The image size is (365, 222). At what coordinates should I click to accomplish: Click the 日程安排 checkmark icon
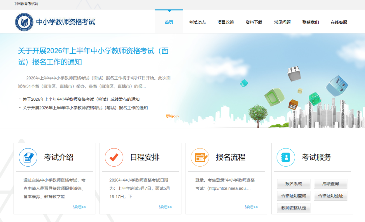[x=114, y=157]
